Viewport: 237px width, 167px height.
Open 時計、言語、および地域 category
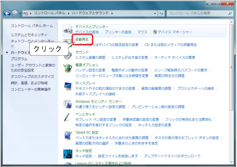[29, 83]
